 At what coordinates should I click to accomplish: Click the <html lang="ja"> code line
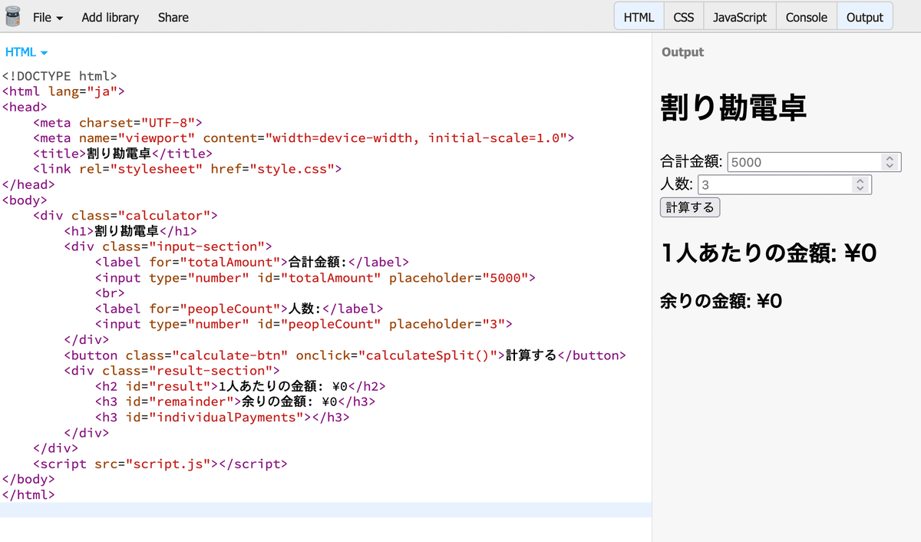click(x=64, y=91)
